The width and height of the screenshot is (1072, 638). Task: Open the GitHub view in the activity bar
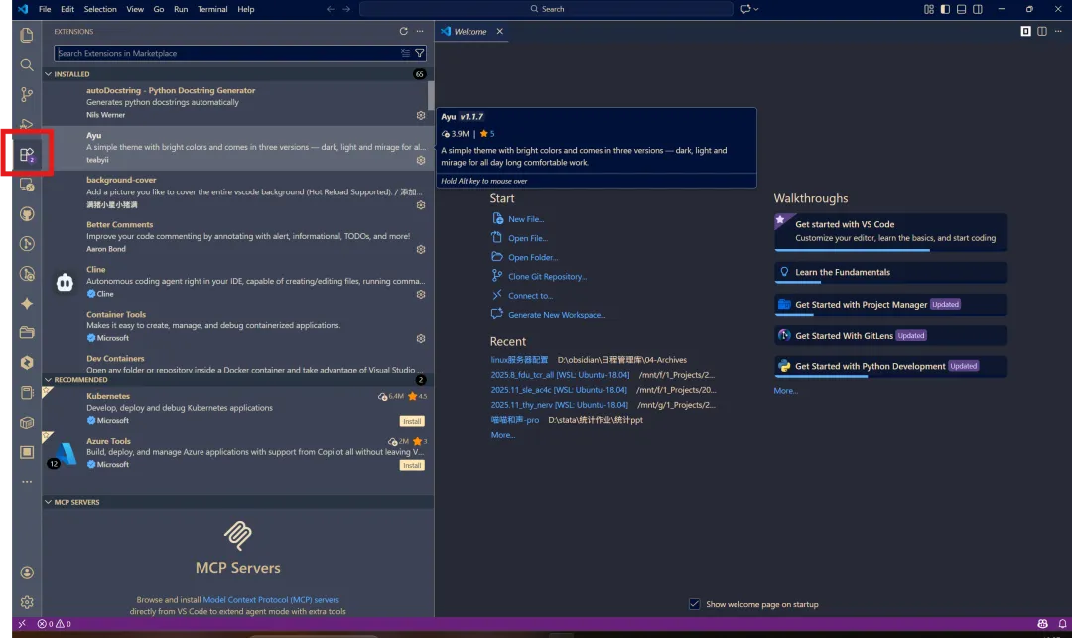(x=27, y=213)
